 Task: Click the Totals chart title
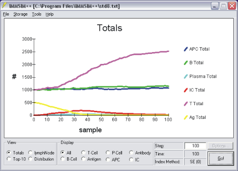[109, 28]
